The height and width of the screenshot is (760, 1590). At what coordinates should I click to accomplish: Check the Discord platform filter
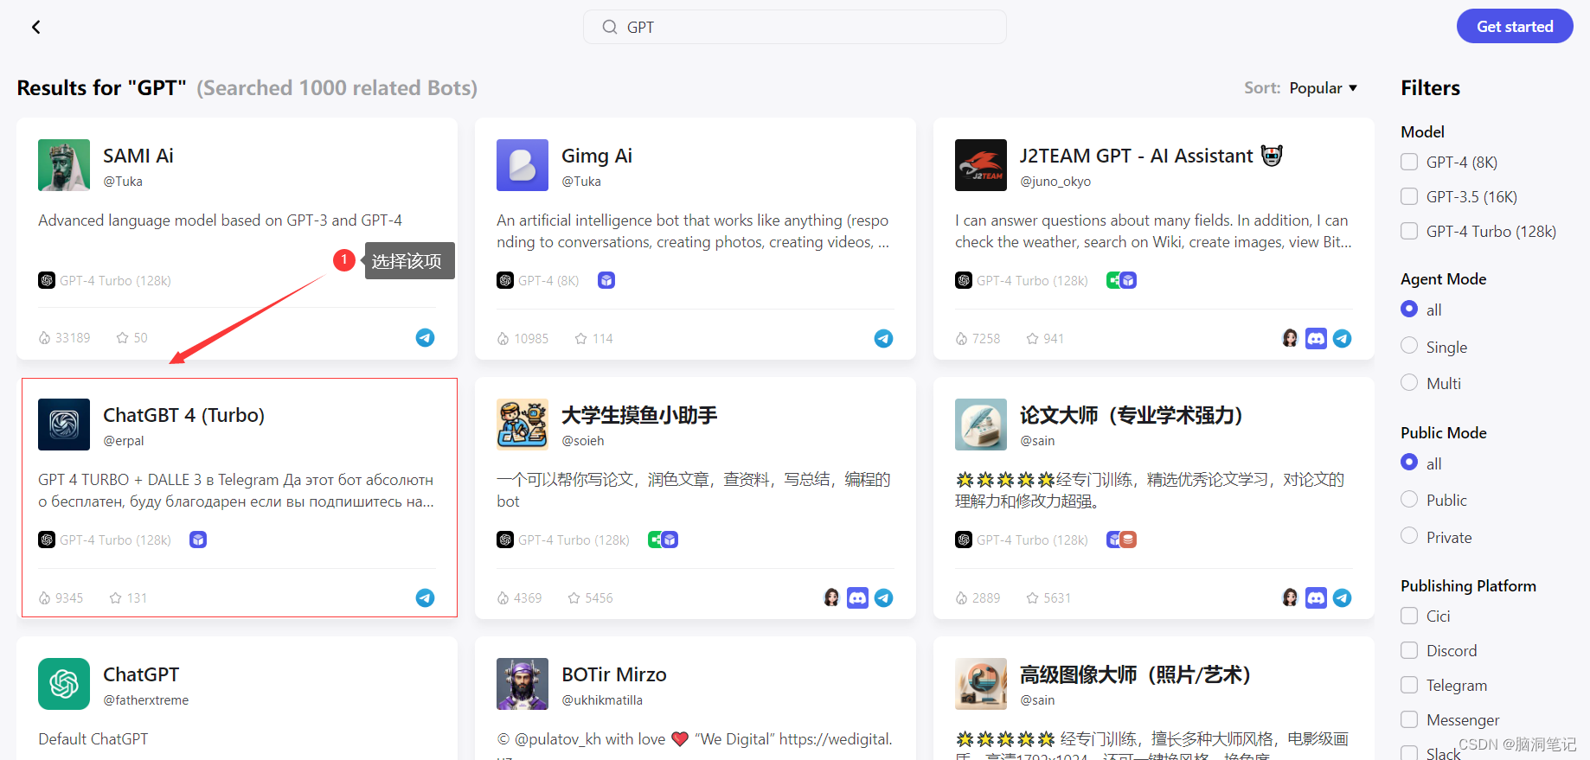pyautogui.click(x=1409, y=650)
